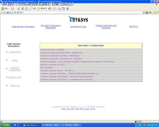
Task: Open the Event Log sidebar link
Action: [x=15, y=85]
